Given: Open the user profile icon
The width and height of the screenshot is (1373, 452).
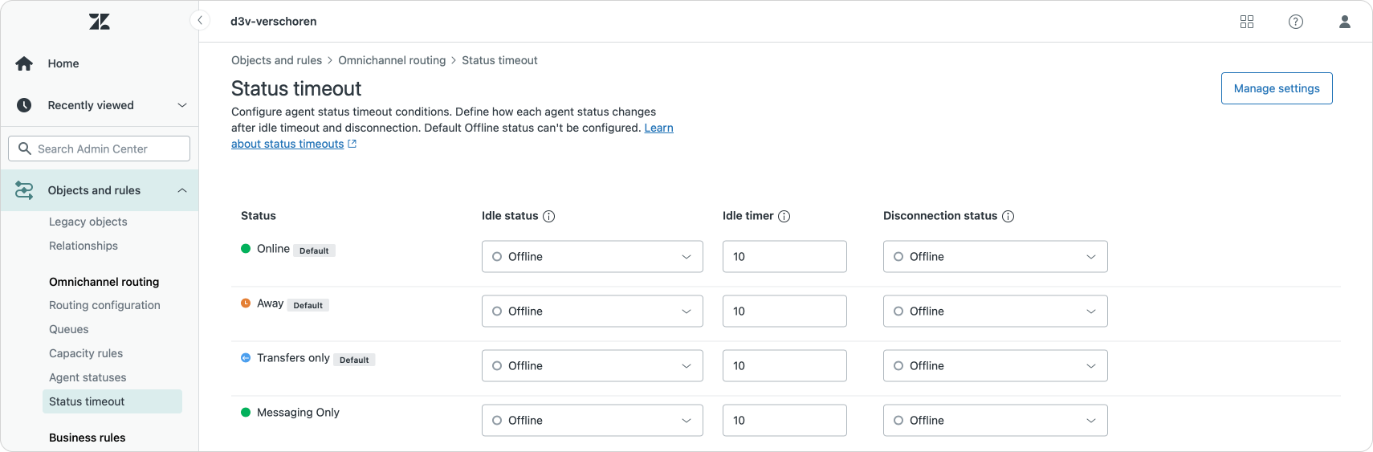Looking at the screenshot, I should [x=1344, y=22].
